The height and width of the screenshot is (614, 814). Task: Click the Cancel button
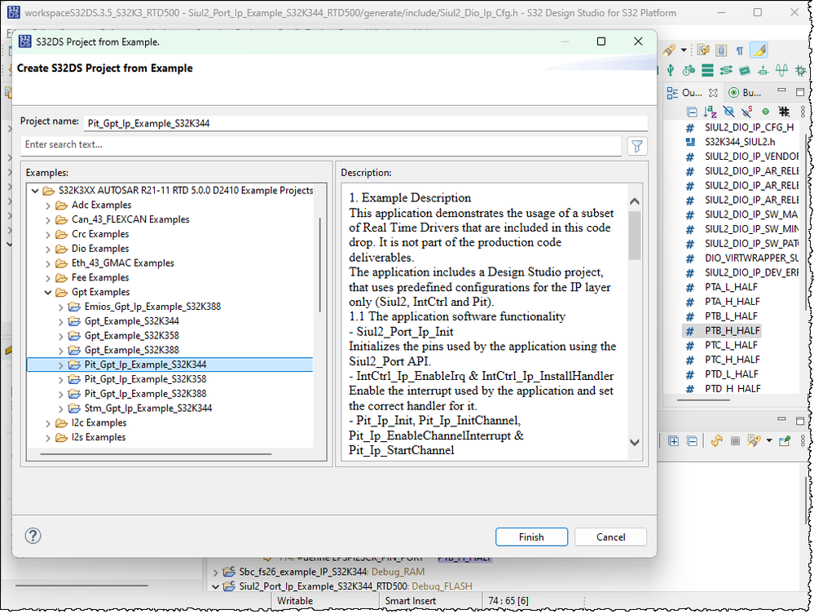point(610,537)
